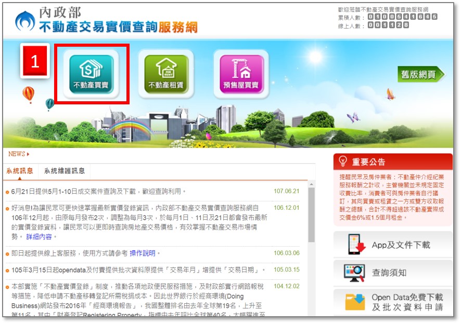Click the news scrollbar up arrow
Screen dimensions: 461x324
tap(311, 184)
